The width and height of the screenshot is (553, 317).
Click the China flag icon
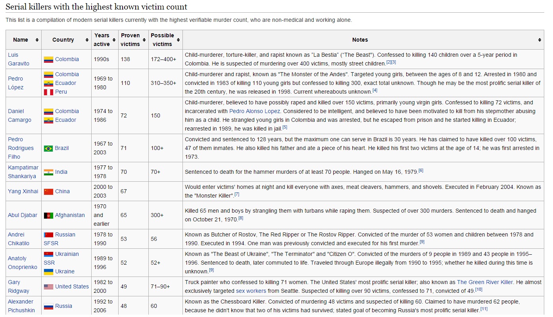48,192
